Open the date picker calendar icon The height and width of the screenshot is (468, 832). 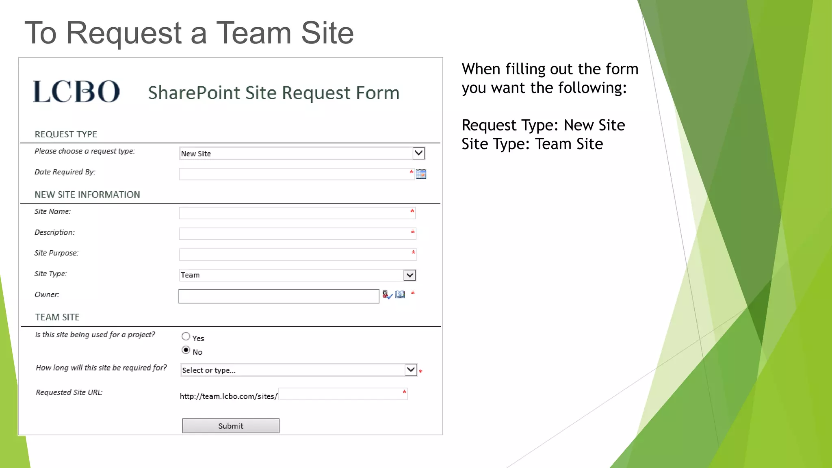[x=421, y=174]
